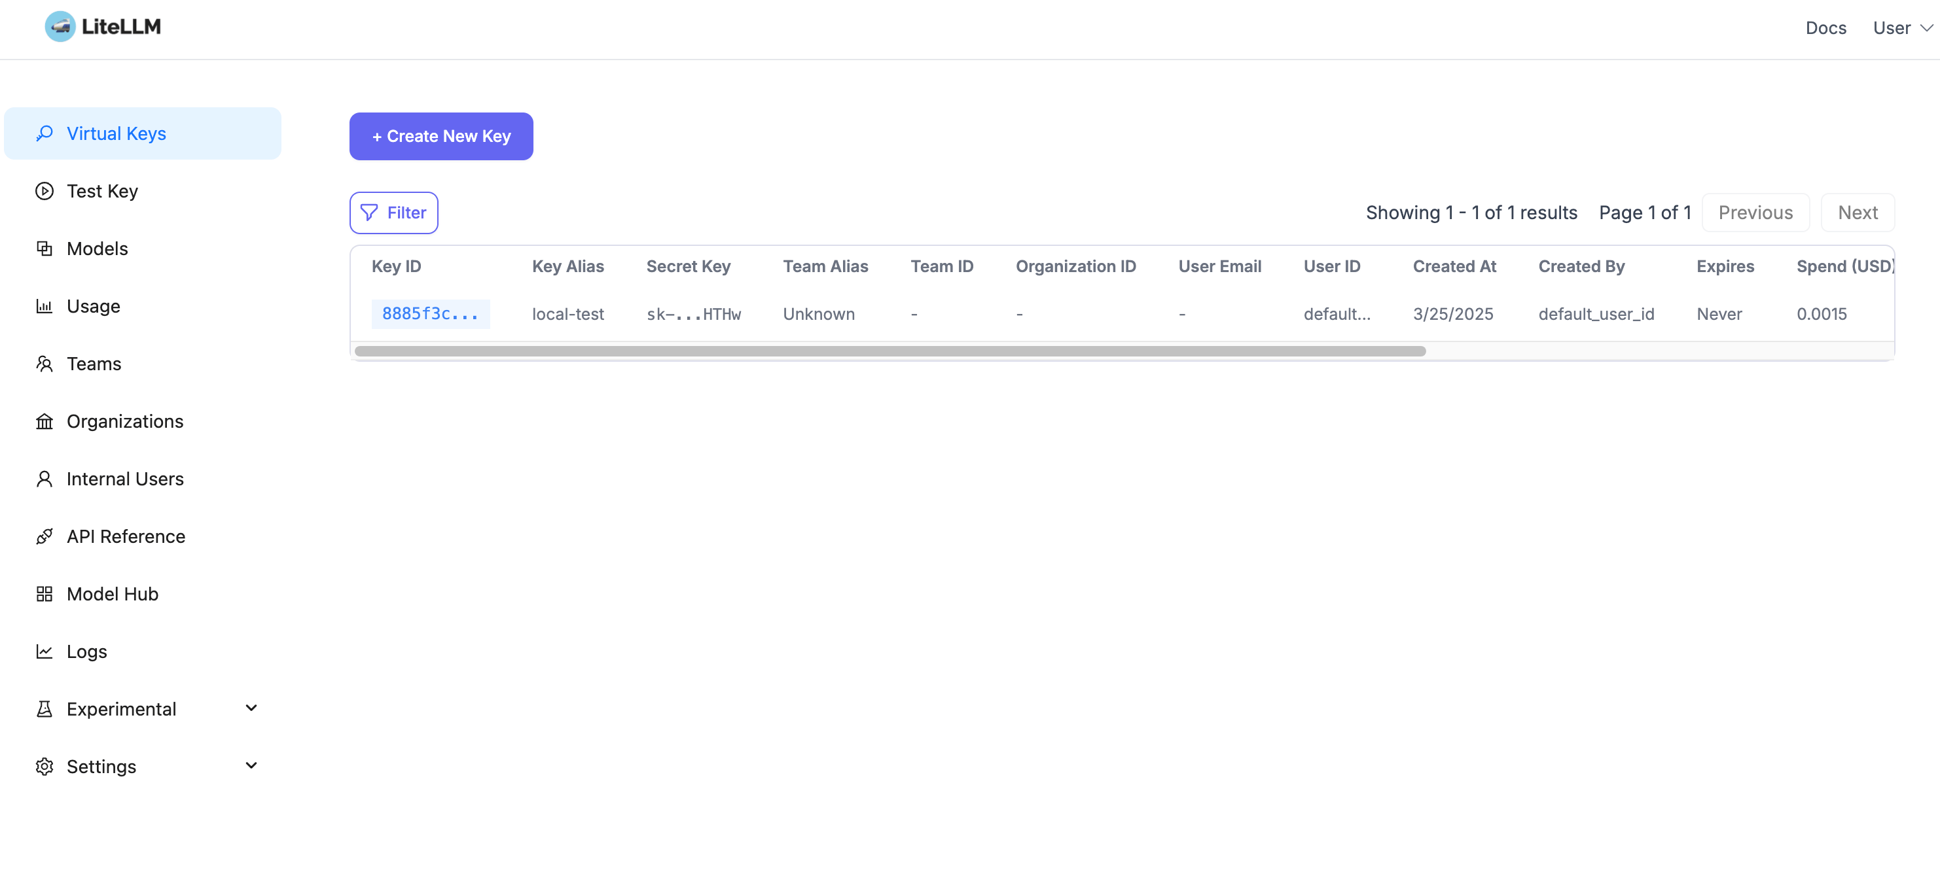The image size is (1940, 883).
Task: Expand the Settings section
Action: 251,765
